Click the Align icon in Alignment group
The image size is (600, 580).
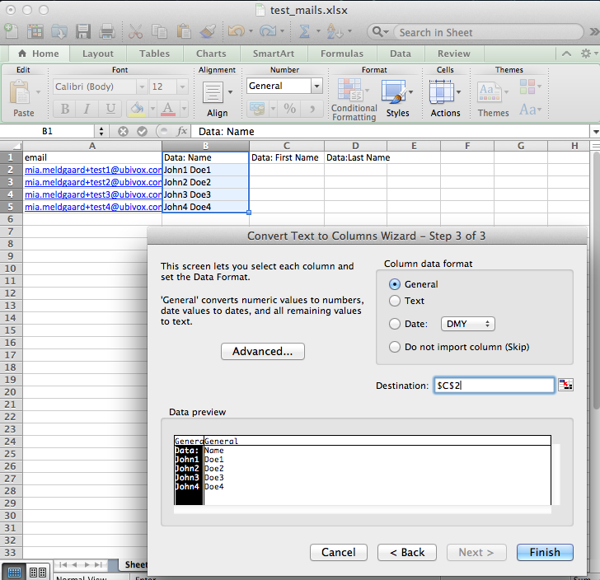[213, 92]
